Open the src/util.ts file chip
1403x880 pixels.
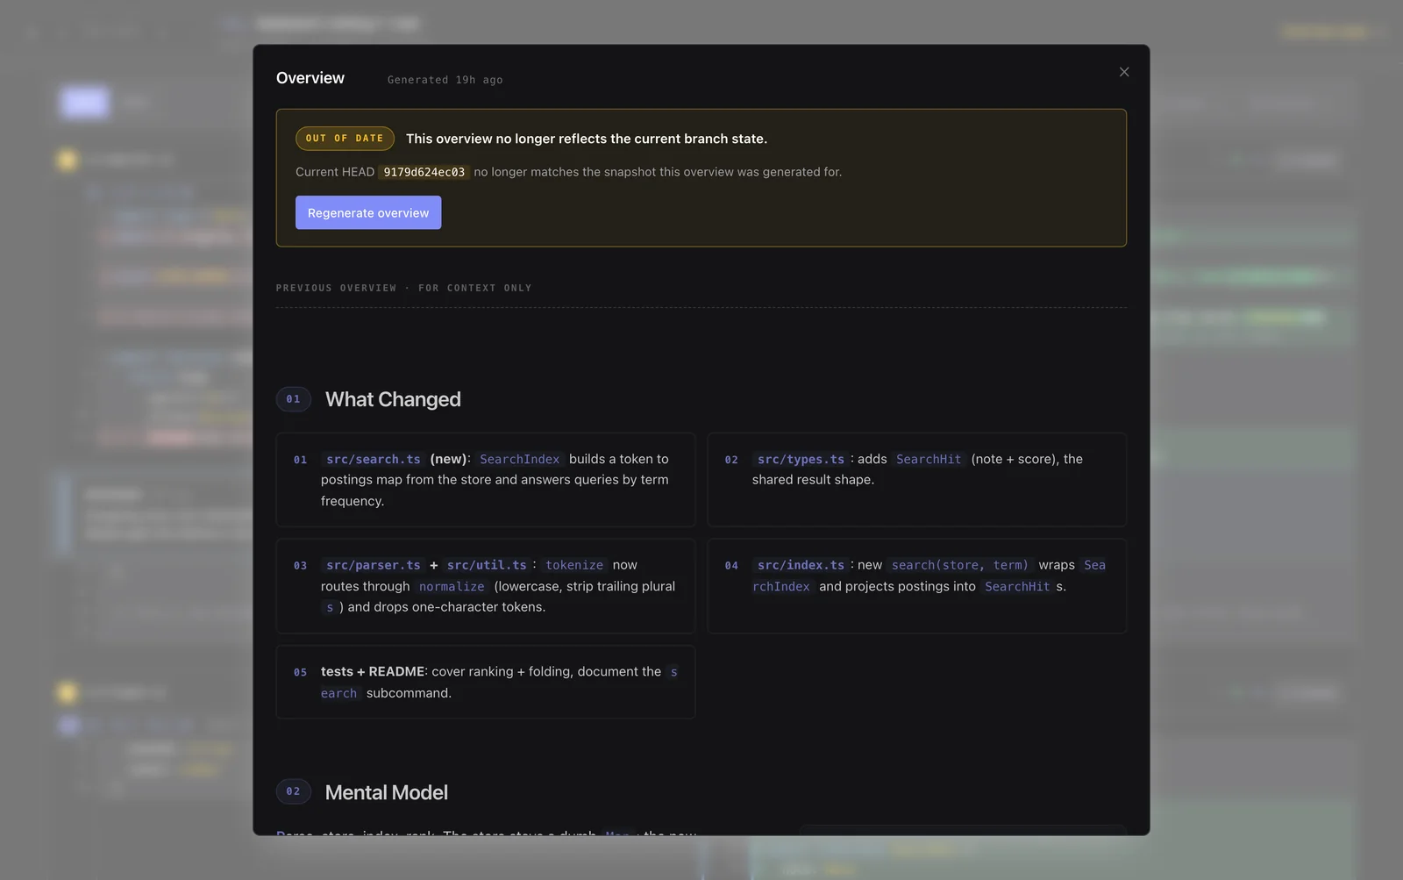(x=487, y=565)
